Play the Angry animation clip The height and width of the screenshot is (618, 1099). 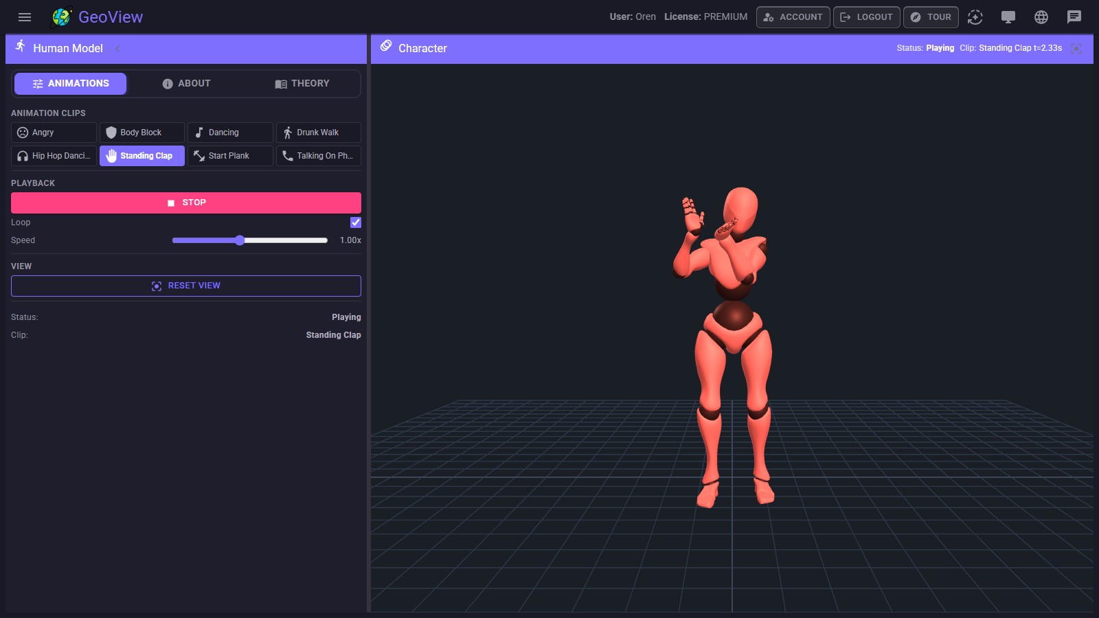[x=54, y=133]
